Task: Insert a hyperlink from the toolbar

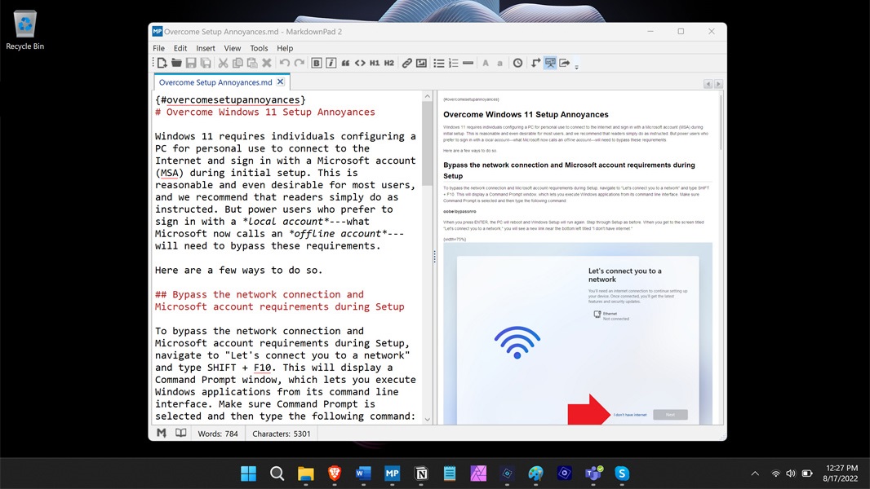Action: point(406,63)
